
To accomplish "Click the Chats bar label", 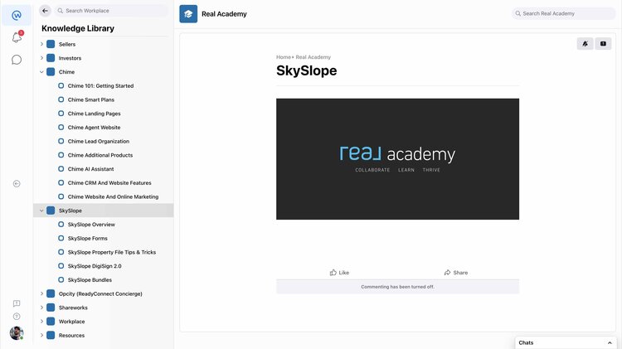I will point(526,342).
